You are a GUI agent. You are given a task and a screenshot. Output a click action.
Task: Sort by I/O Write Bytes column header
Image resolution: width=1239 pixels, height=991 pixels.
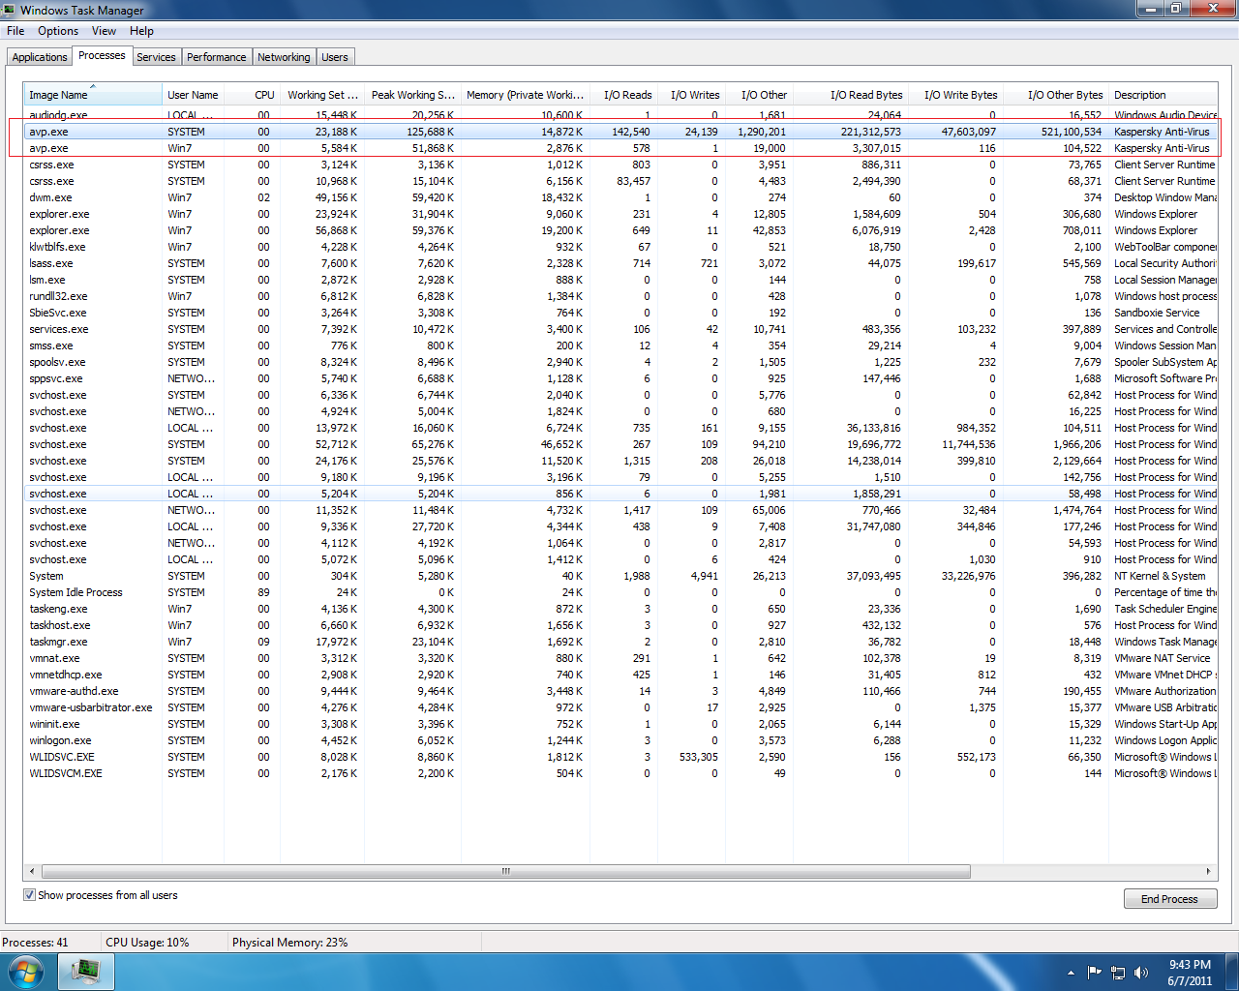pos(955,95)
